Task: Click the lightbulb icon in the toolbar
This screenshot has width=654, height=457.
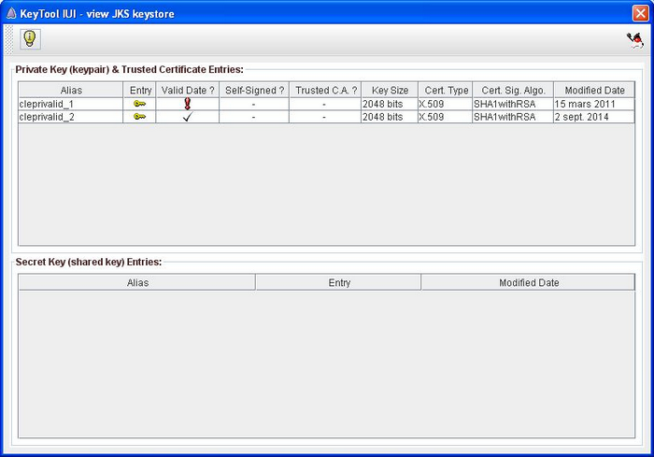Action: tap(30, 39)
